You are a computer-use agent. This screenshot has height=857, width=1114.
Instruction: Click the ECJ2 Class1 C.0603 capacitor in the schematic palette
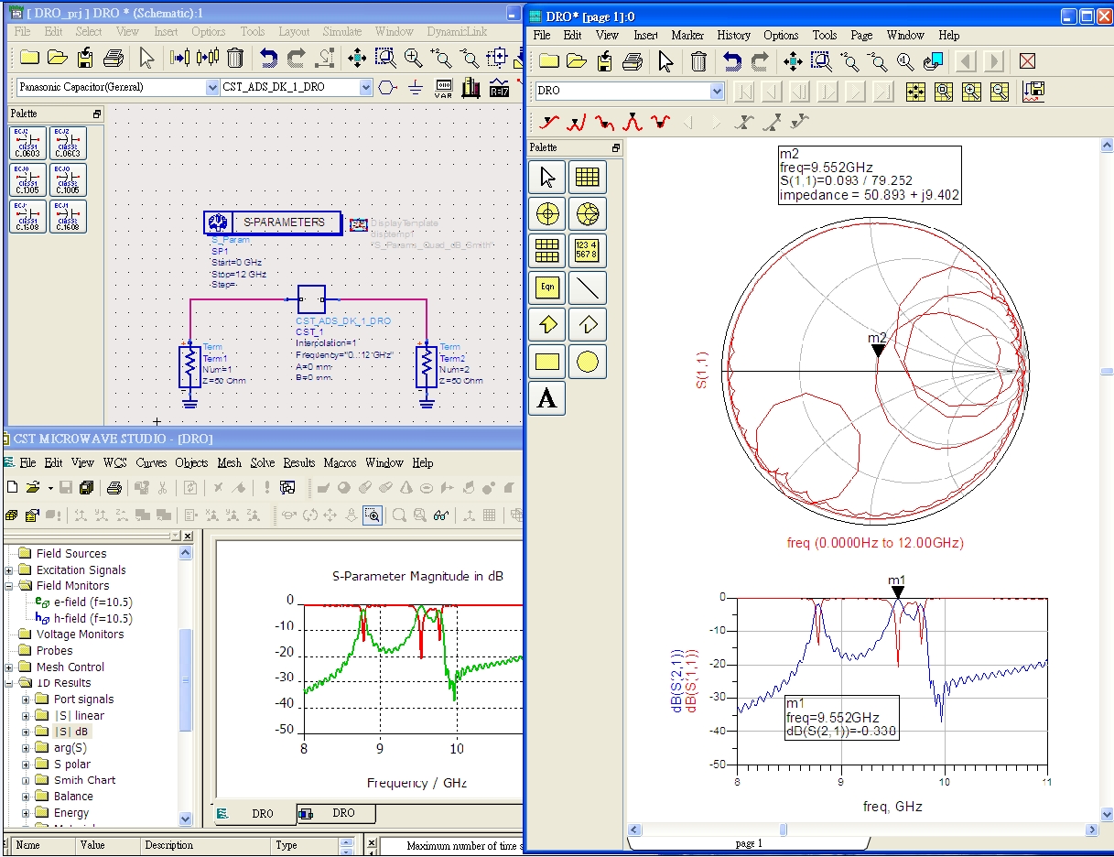click(x=27, y=143)
